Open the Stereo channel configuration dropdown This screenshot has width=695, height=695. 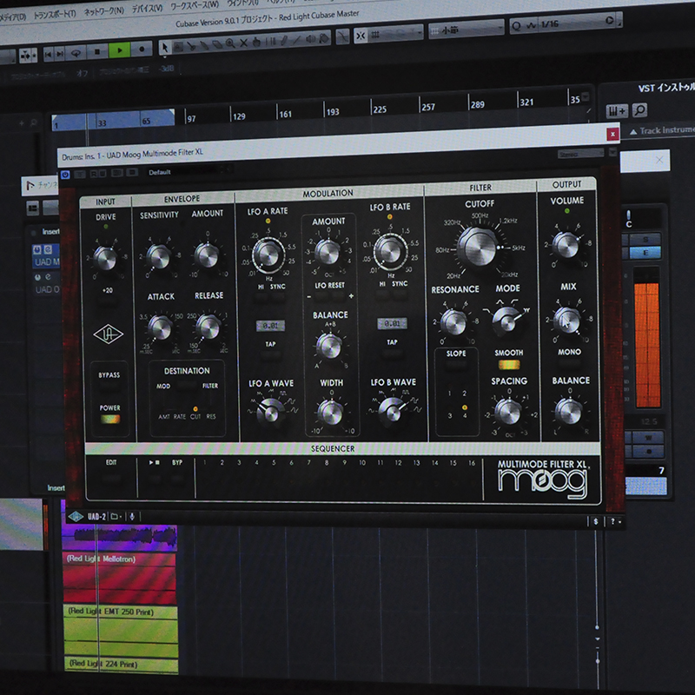pos(580,154)
